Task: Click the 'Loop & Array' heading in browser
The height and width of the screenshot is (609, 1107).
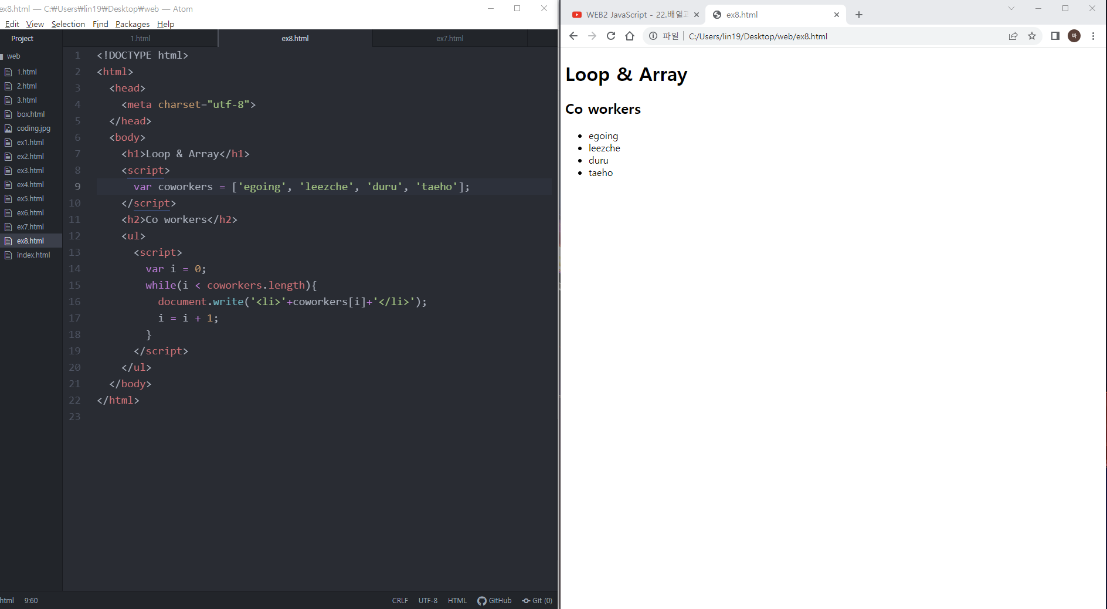Action: [626, 75]
